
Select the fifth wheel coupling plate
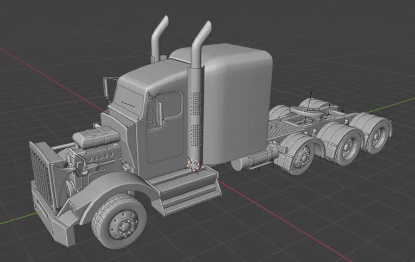[x=307, y=111]
